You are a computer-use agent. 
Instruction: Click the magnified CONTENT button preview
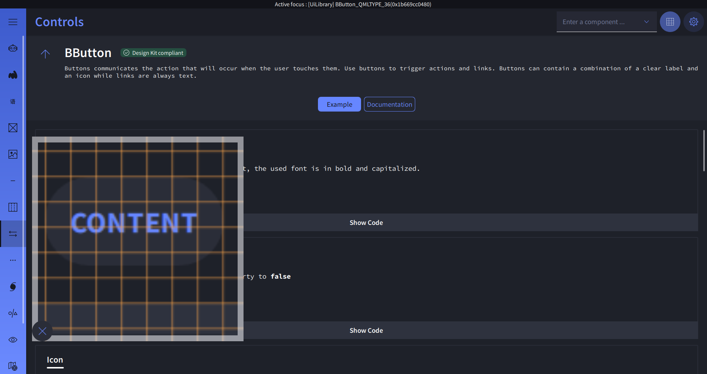134,222
